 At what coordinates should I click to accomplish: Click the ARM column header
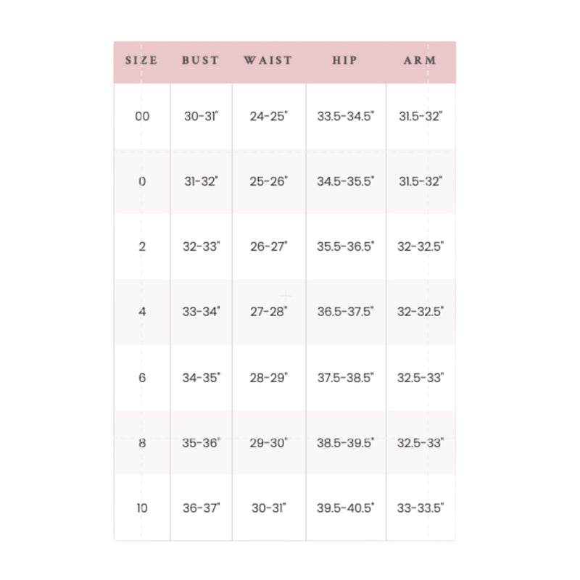pyautogui.click(x=420, y=60)
